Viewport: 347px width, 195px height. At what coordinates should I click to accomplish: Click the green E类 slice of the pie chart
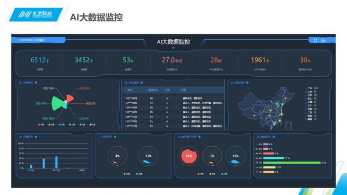[57, 103]
